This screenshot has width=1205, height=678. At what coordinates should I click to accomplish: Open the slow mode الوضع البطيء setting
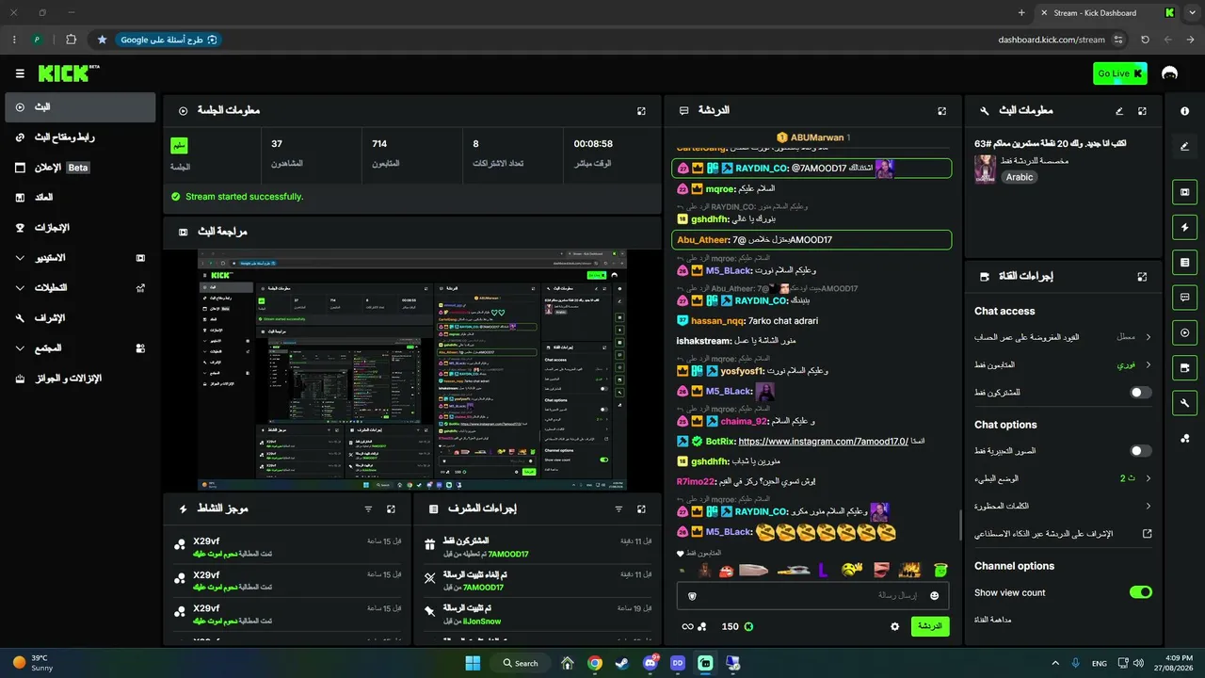point(1063,478)
